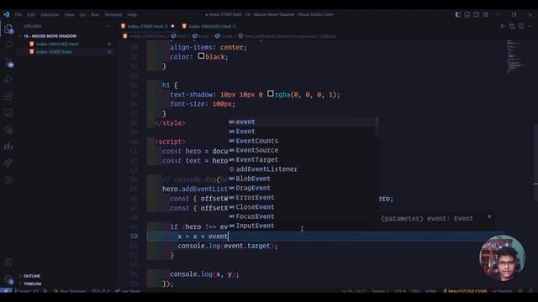Close the parameter hint popup
The width and height of the screenshot is (538, 302).
pyautogui.click(x=489, y=216)
